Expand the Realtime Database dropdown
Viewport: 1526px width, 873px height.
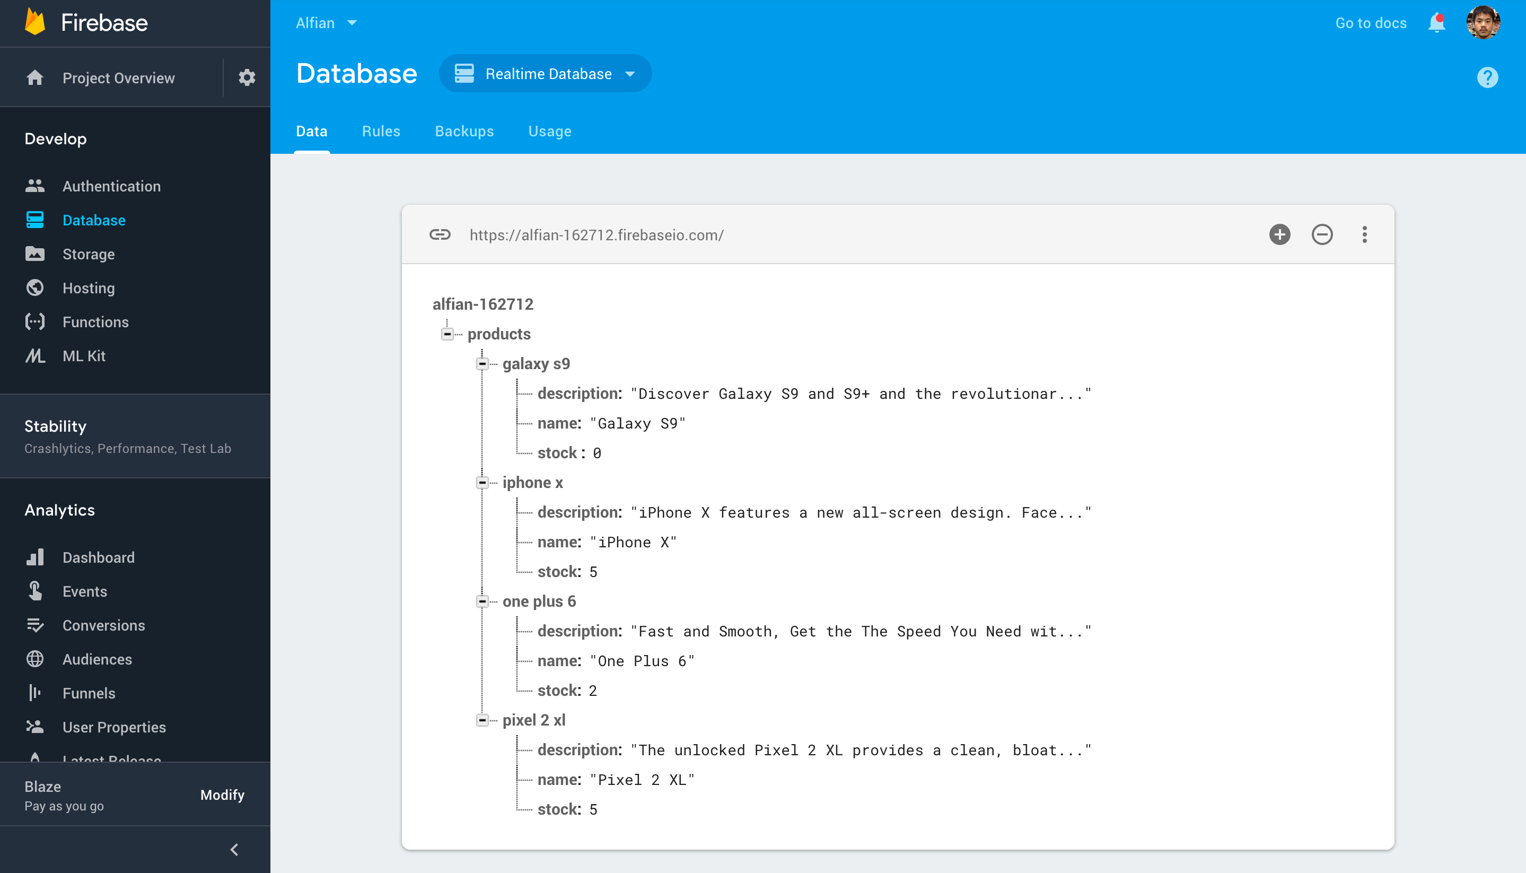[630, 74]
